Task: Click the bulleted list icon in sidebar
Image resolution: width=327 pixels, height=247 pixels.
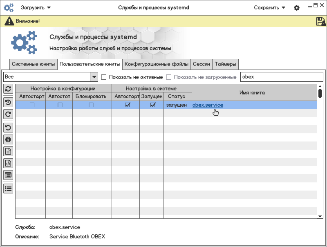Action: point(8,189)
